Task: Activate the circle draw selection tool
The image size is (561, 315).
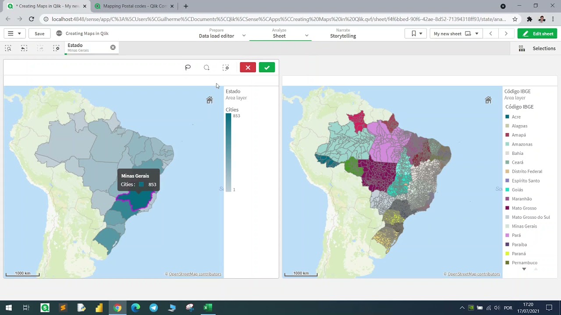Action: pos(206,67)
